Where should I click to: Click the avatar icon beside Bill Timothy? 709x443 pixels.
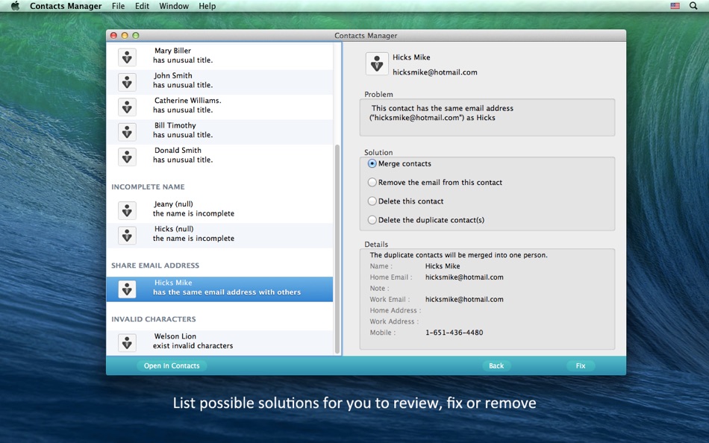127,131
